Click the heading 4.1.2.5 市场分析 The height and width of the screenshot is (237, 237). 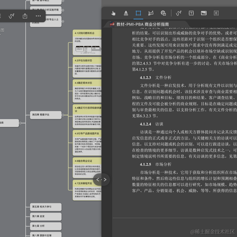pos(156,164)
